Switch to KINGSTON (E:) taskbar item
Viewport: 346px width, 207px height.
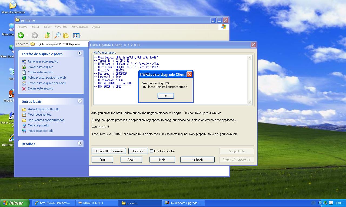[x=97, y=203]
